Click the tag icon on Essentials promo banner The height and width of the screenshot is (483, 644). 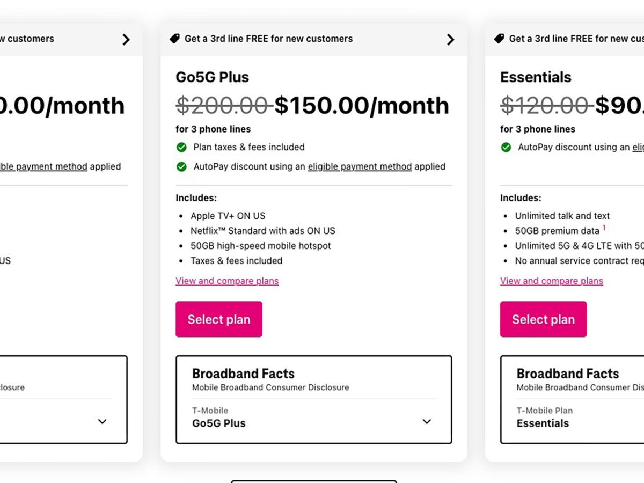(x=499, y=39)
